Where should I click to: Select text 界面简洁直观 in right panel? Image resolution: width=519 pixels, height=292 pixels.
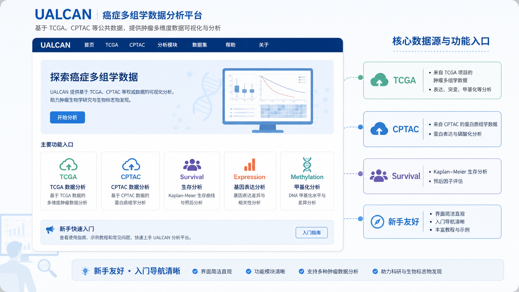point(450,214)
